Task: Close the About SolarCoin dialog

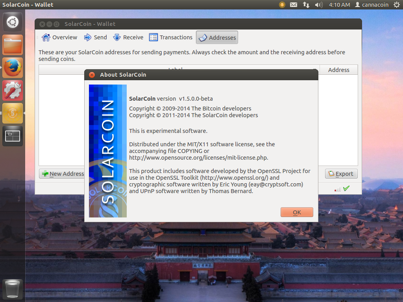Action: tap(92, 75)
